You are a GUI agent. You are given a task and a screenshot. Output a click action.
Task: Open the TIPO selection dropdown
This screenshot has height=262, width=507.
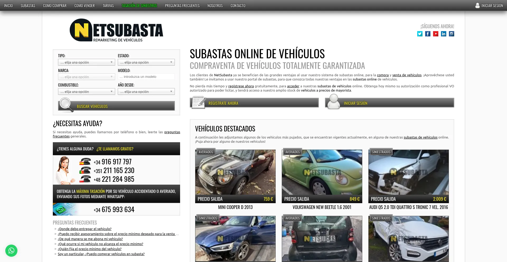[x=86, y=62]
